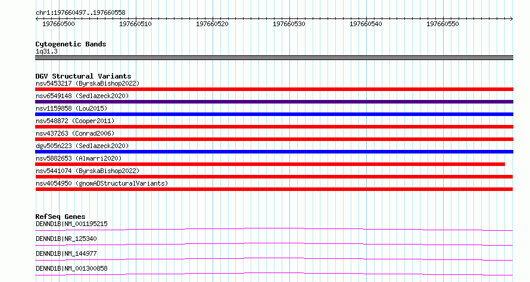Click ruler coordinate 197660510
The image size is (530, 282).
(135, 24)
